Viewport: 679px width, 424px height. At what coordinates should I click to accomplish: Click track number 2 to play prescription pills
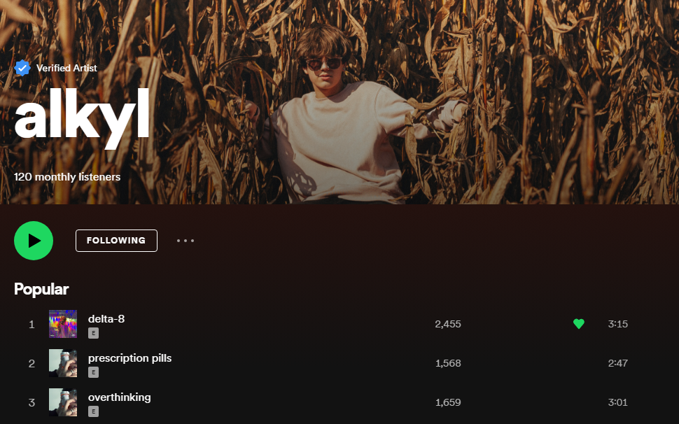click(31, 363)
